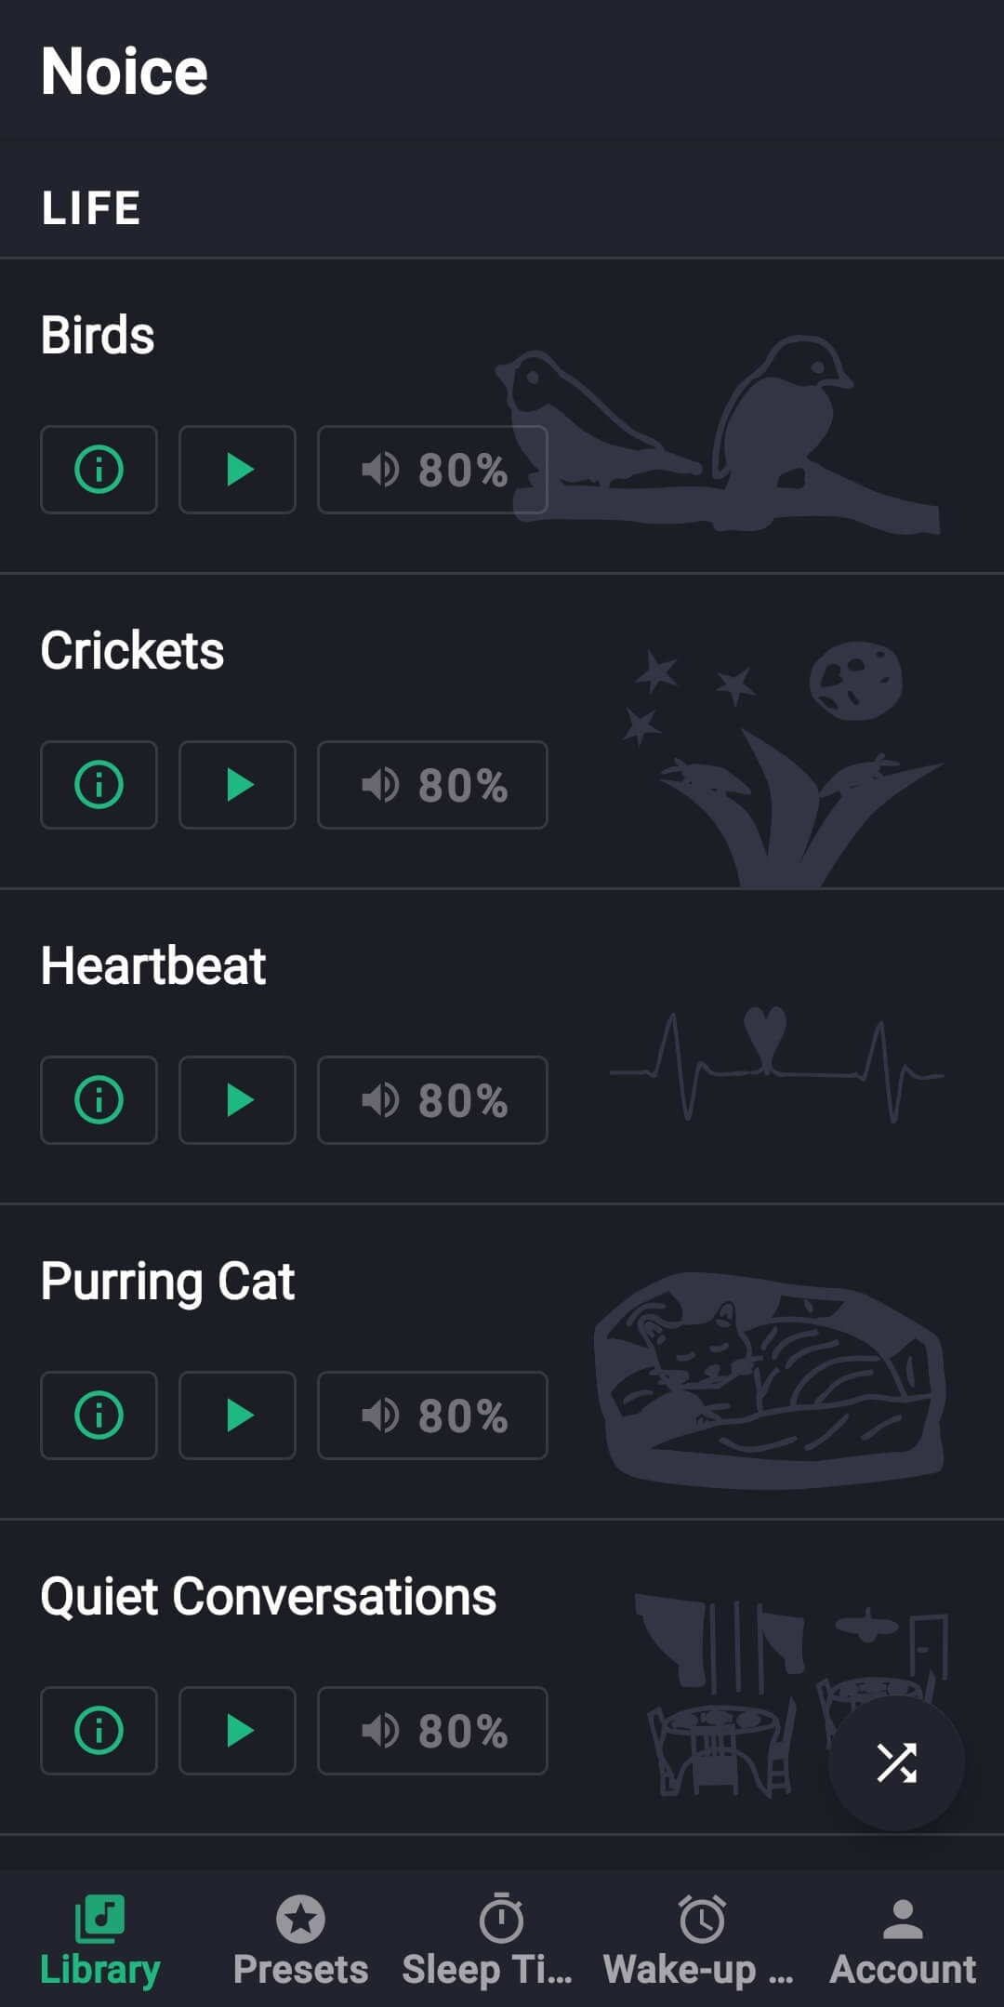
Task: Open info for Birds sound
Action: click(x=99, y=470)
